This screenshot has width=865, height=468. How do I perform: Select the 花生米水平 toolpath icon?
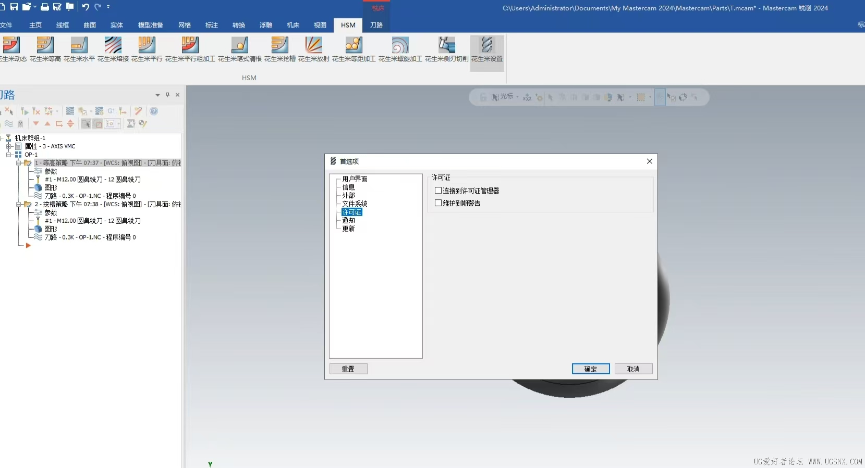(x=79, y=49)
